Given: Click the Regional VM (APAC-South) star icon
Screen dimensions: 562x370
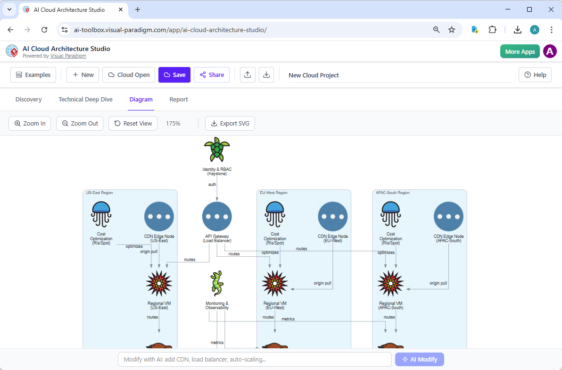Looking at the screenshot, I should click(x=390, y=283).
